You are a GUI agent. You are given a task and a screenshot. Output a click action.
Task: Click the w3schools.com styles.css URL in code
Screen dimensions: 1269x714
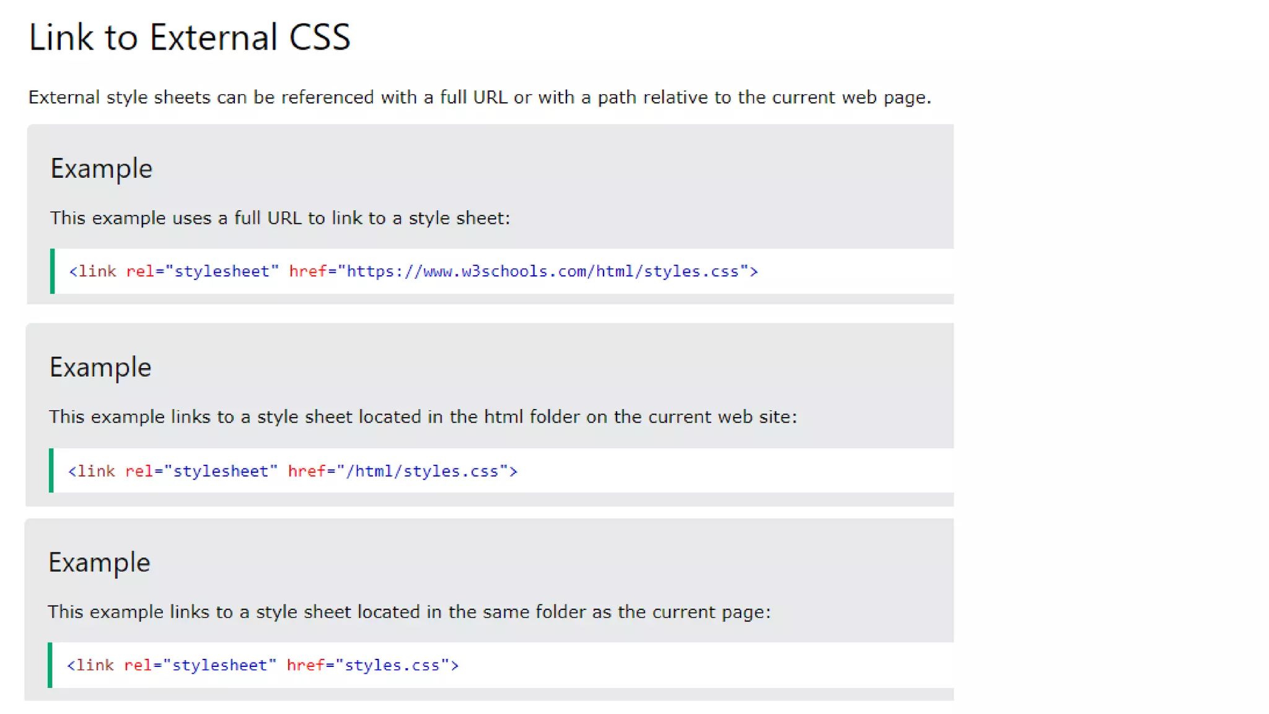point(543,271)
